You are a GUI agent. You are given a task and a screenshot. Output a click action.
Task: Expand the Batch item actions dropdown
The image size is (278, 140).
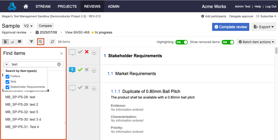tap(256, 42)
